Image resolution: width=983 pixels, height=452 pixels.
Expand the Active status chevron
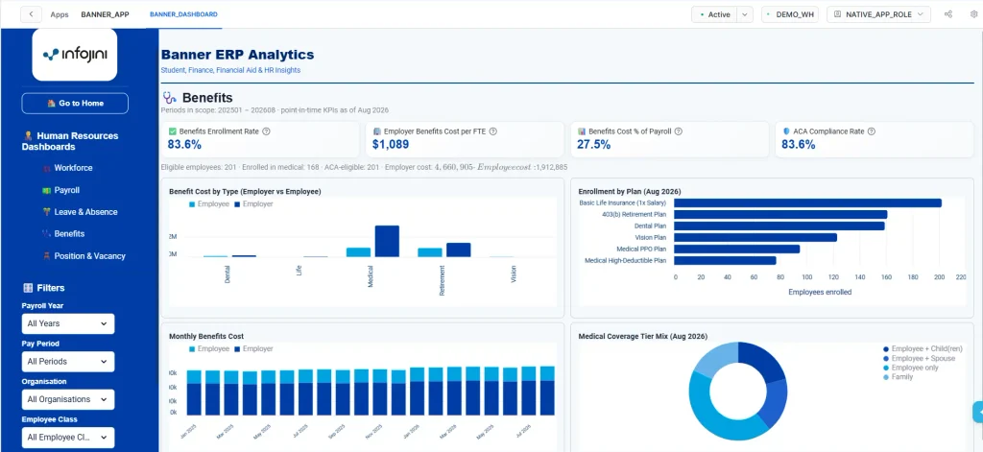tap(745, 14)
